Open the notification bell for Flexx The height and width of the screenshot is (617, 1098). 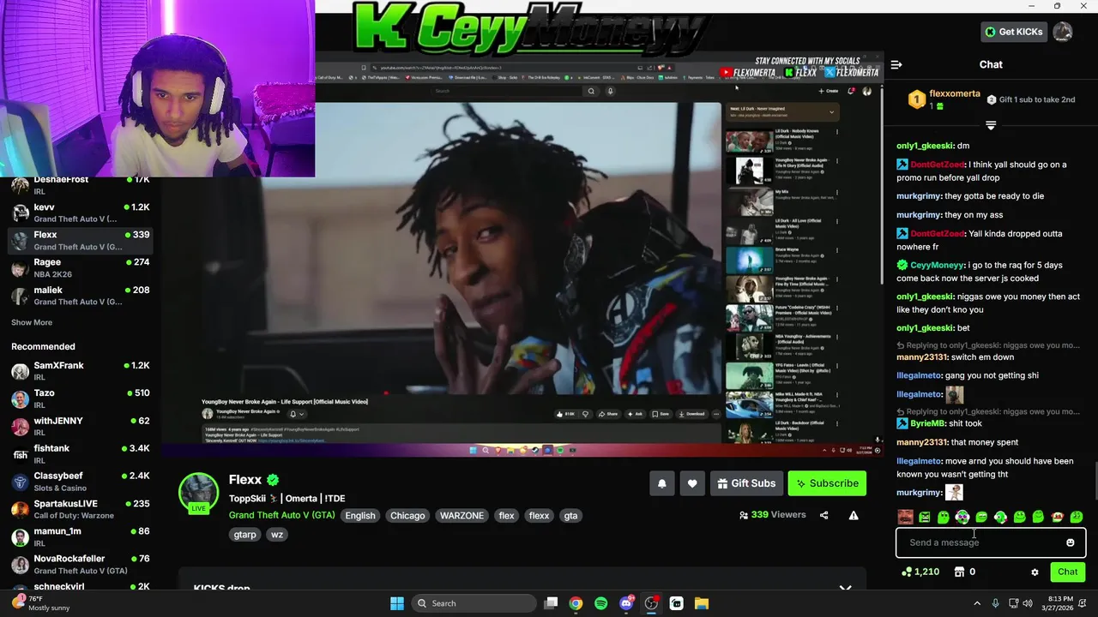(x=661, y=483)
